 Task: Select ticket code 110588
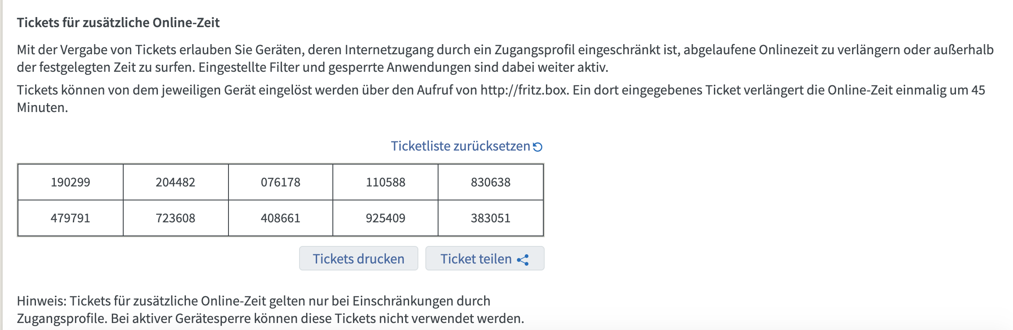pos(385,182)
